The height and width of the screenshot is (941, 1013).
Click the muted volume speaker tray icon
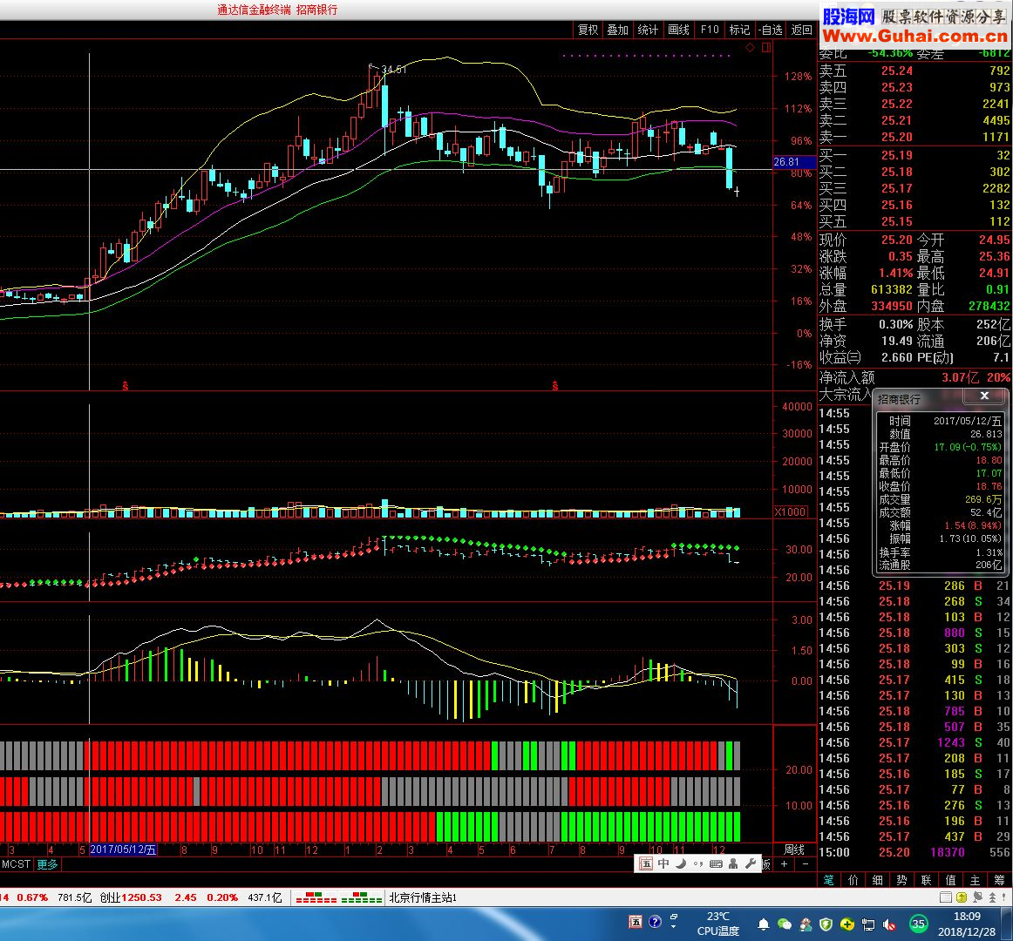pyautogui.click(x=889, y=924)
